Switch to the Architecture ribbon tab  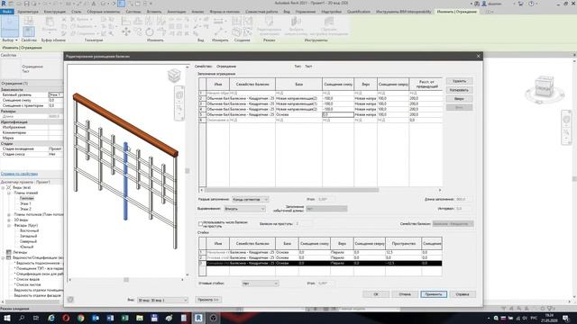point(28,12)
